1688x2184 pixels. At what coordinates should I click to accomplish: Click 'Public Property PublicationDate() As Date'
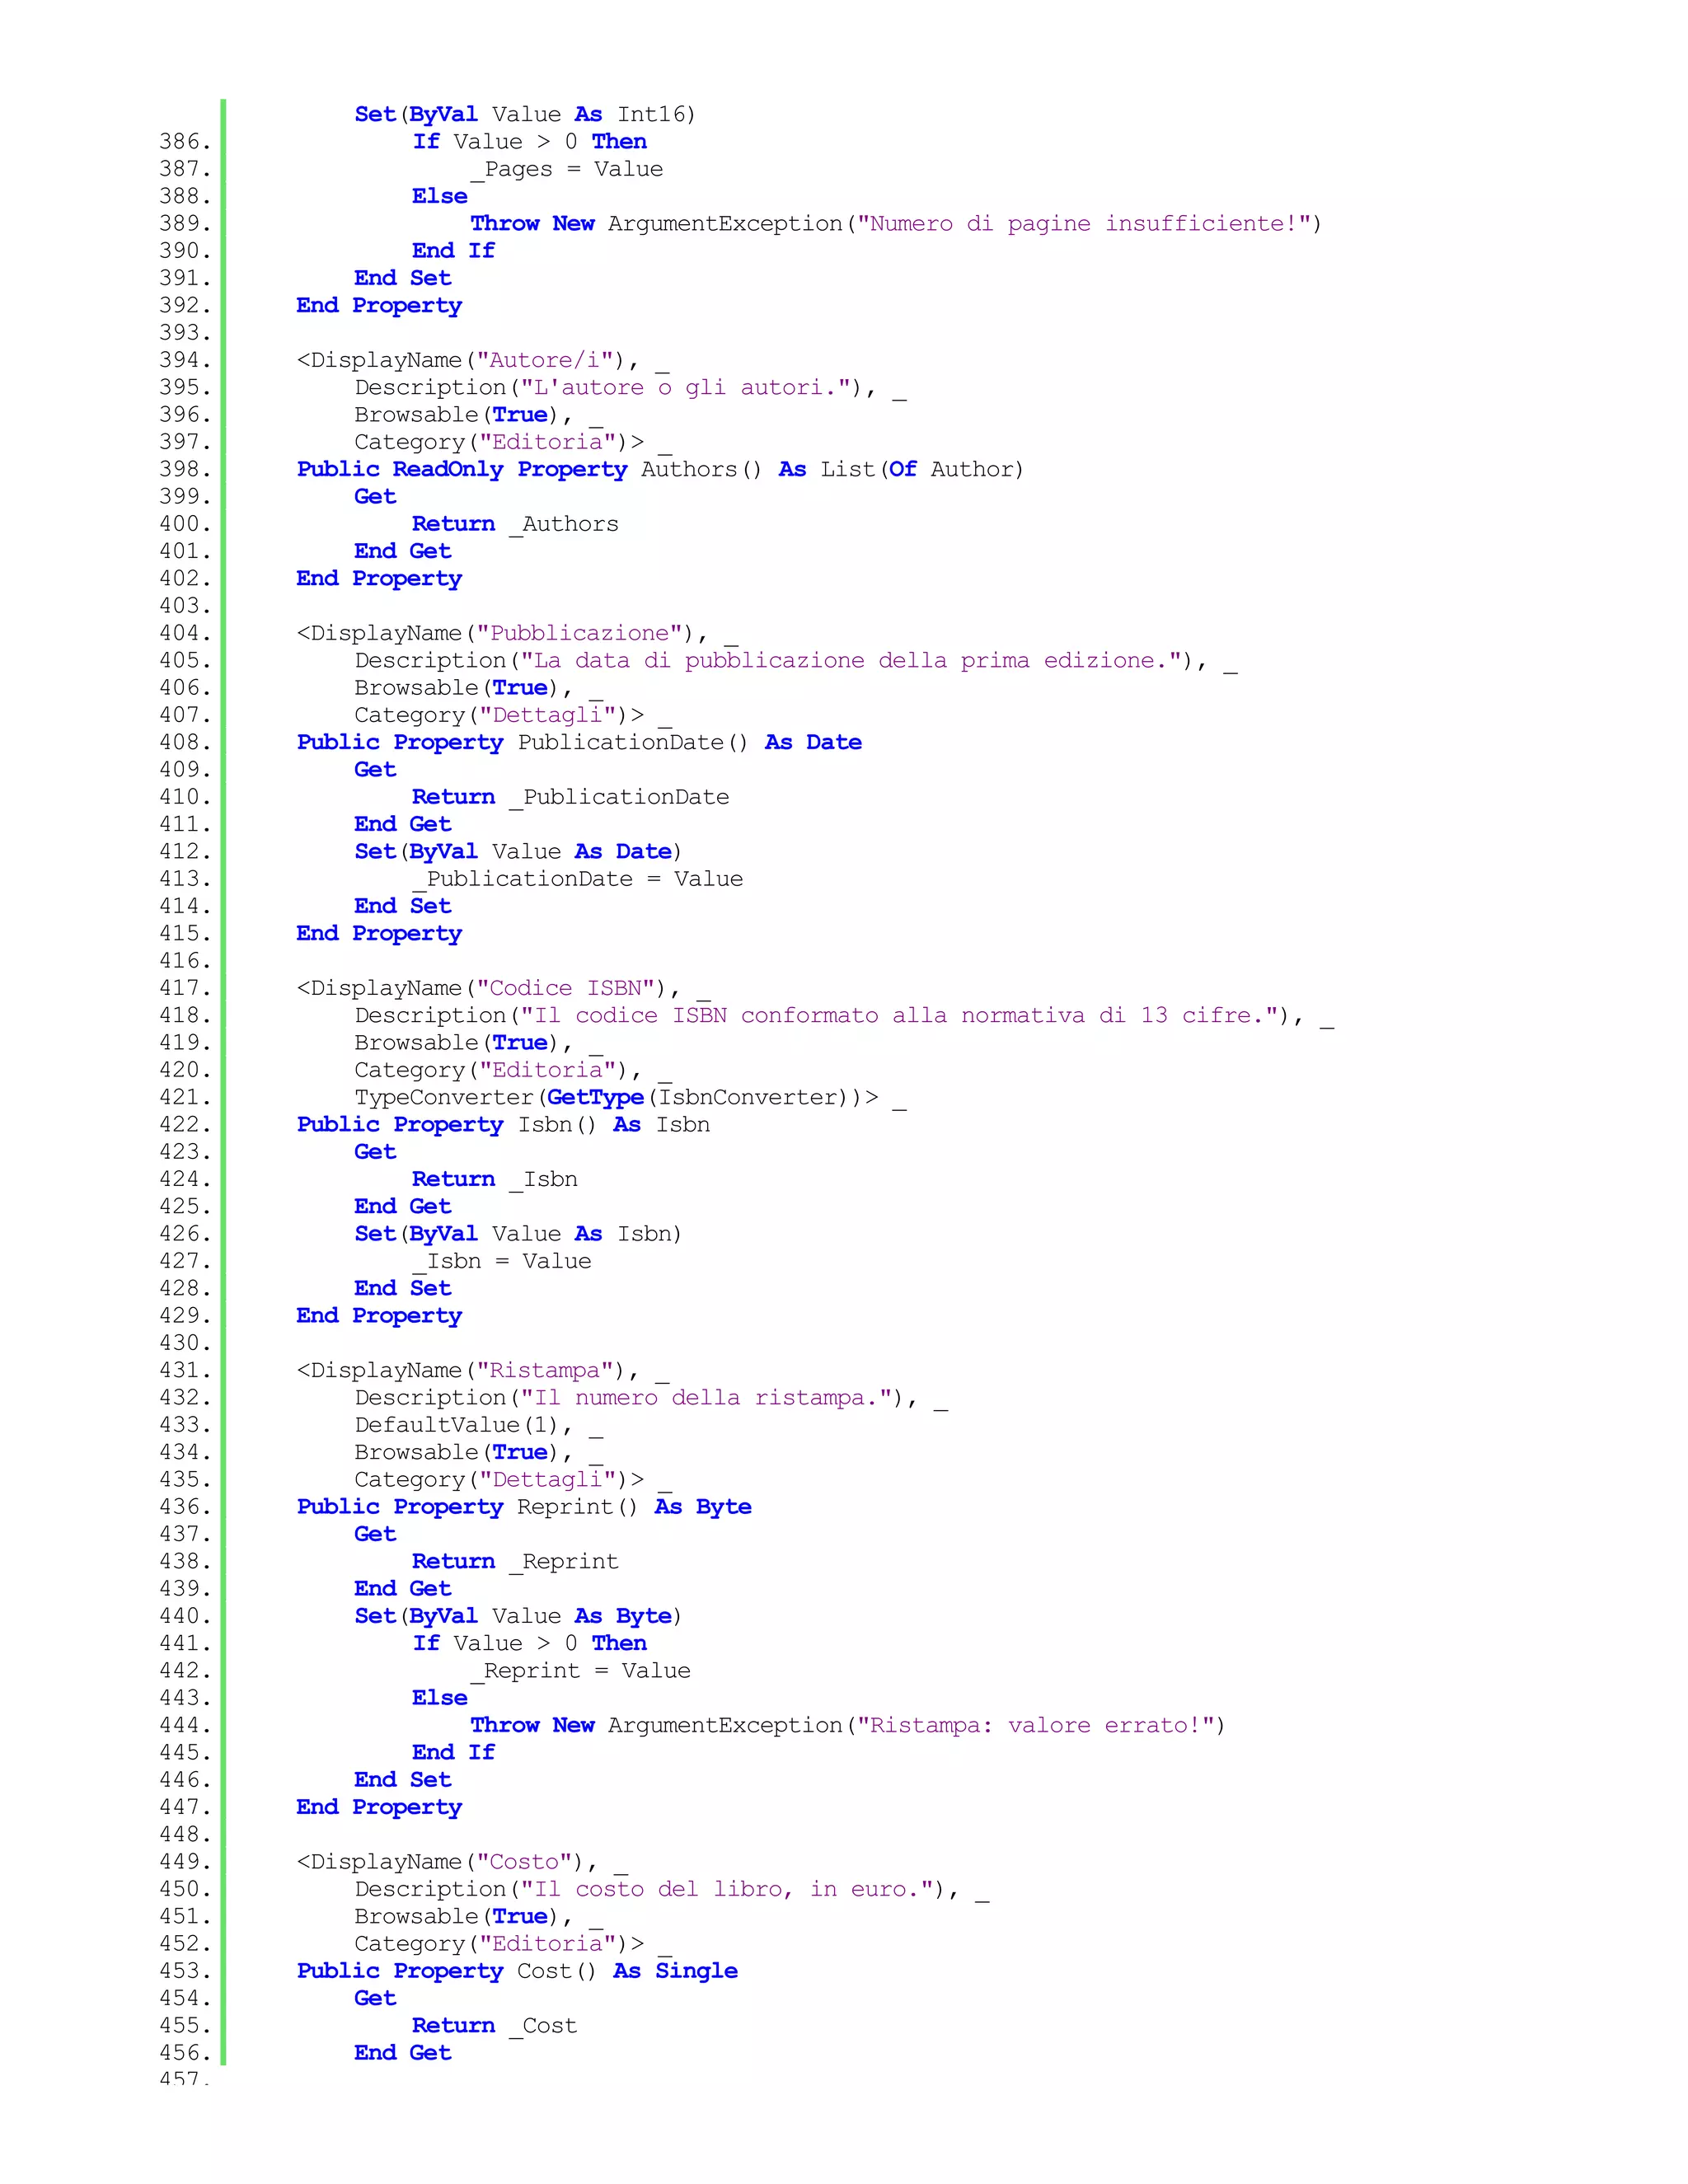579,742
